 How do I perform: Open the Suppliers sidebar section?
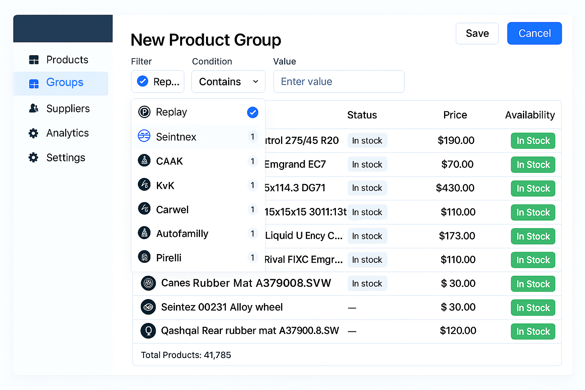pyautogui.click(x=68, y=109)
